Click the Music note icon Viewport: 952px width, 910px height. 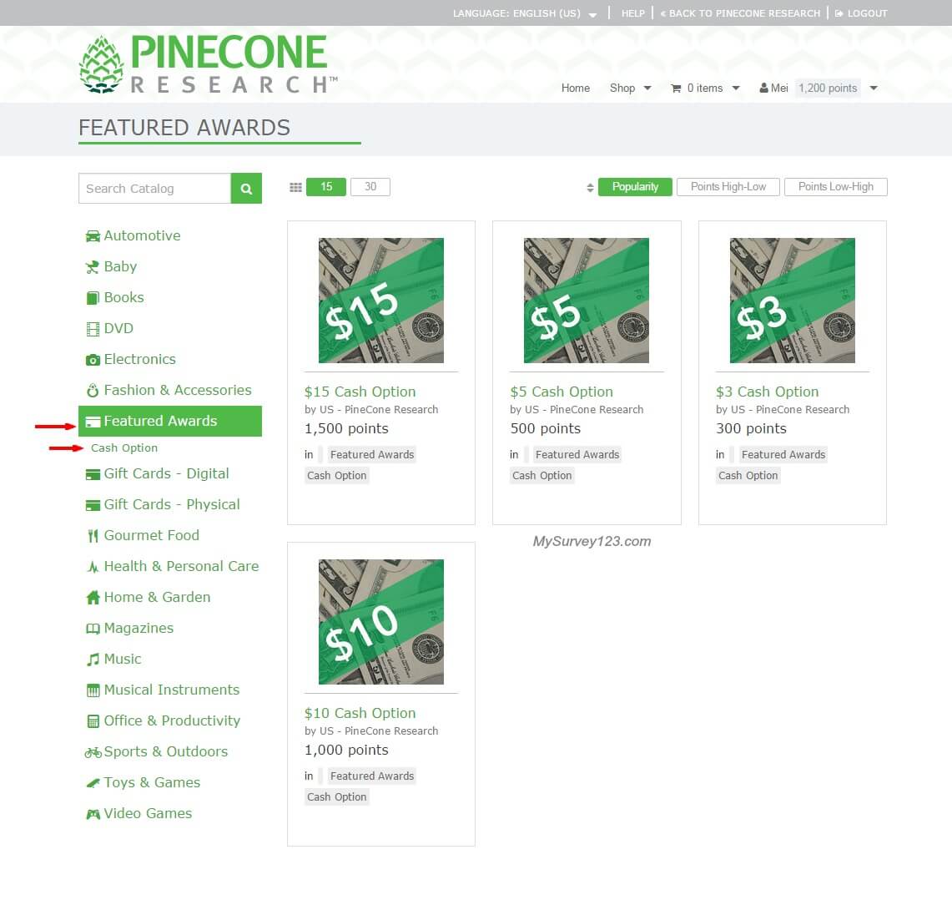point(93,660)
